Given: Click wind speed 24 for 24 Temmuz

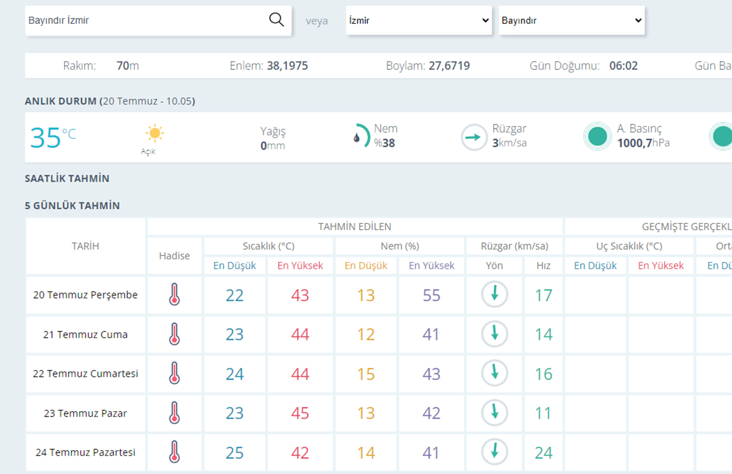Looking at the screenshot, I should point(544,453).
